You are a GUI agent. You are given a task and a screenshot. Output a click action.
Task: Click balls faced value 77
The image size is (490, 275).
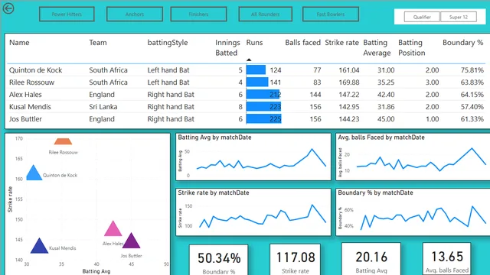click(317, 70)
